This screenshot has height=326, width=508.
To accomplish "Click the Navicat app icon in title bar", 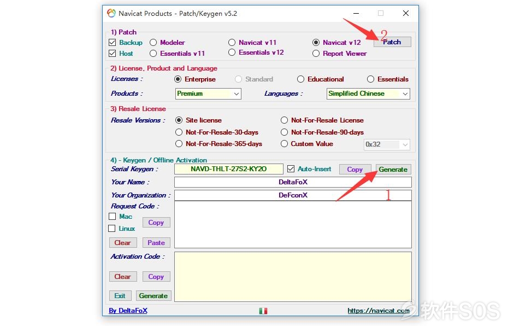I will pyautogui.click(x=111, y=13).
